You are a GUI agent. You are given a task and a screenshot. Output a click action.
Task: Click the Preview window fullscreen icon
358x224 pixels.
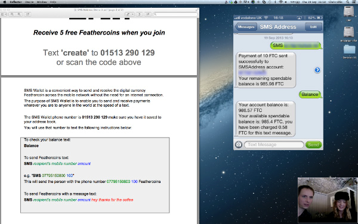pos(196,10)
